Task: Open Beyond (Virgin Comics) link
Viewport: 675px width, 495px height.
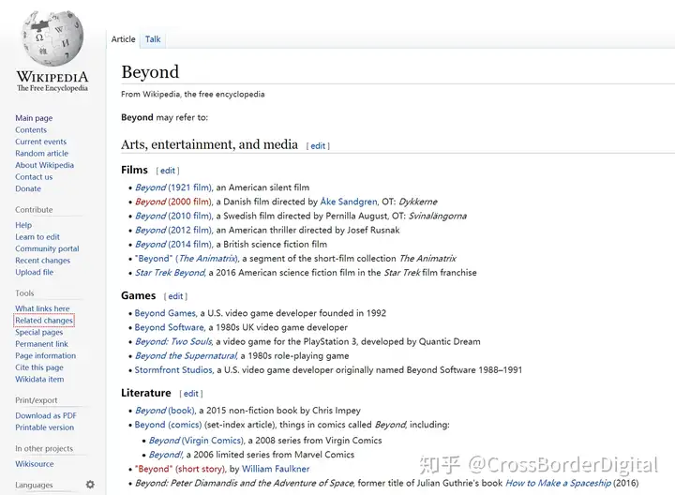Action: click(196, 441)
